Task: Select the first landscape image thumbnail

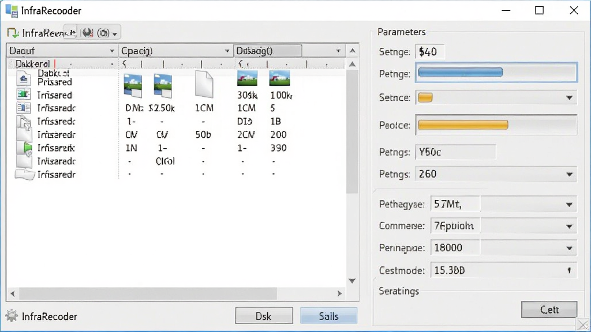Action: 133,85
